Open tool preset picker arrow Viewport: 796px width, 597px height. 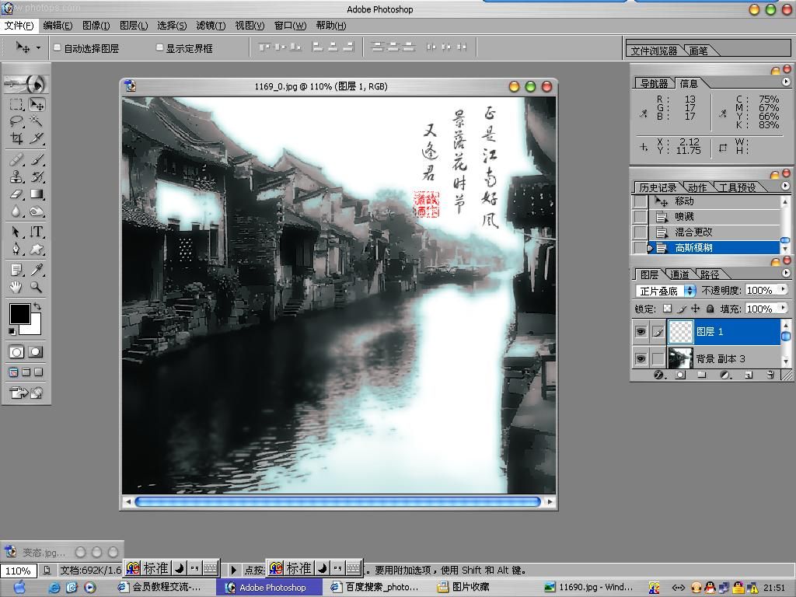pyautogui.click(x=38, y=48)
